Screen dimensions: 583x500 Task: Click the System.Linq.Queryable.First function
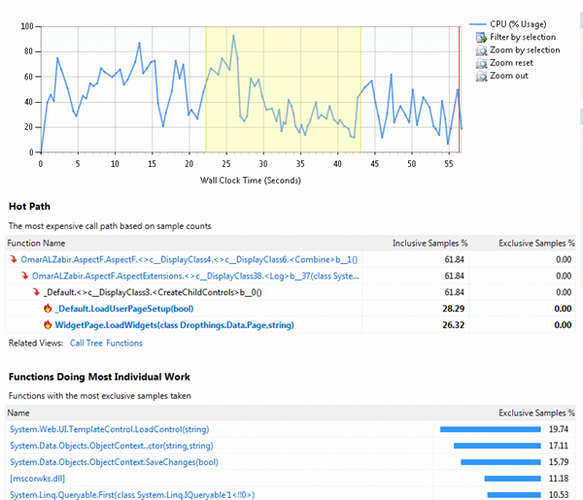point(132,494)
